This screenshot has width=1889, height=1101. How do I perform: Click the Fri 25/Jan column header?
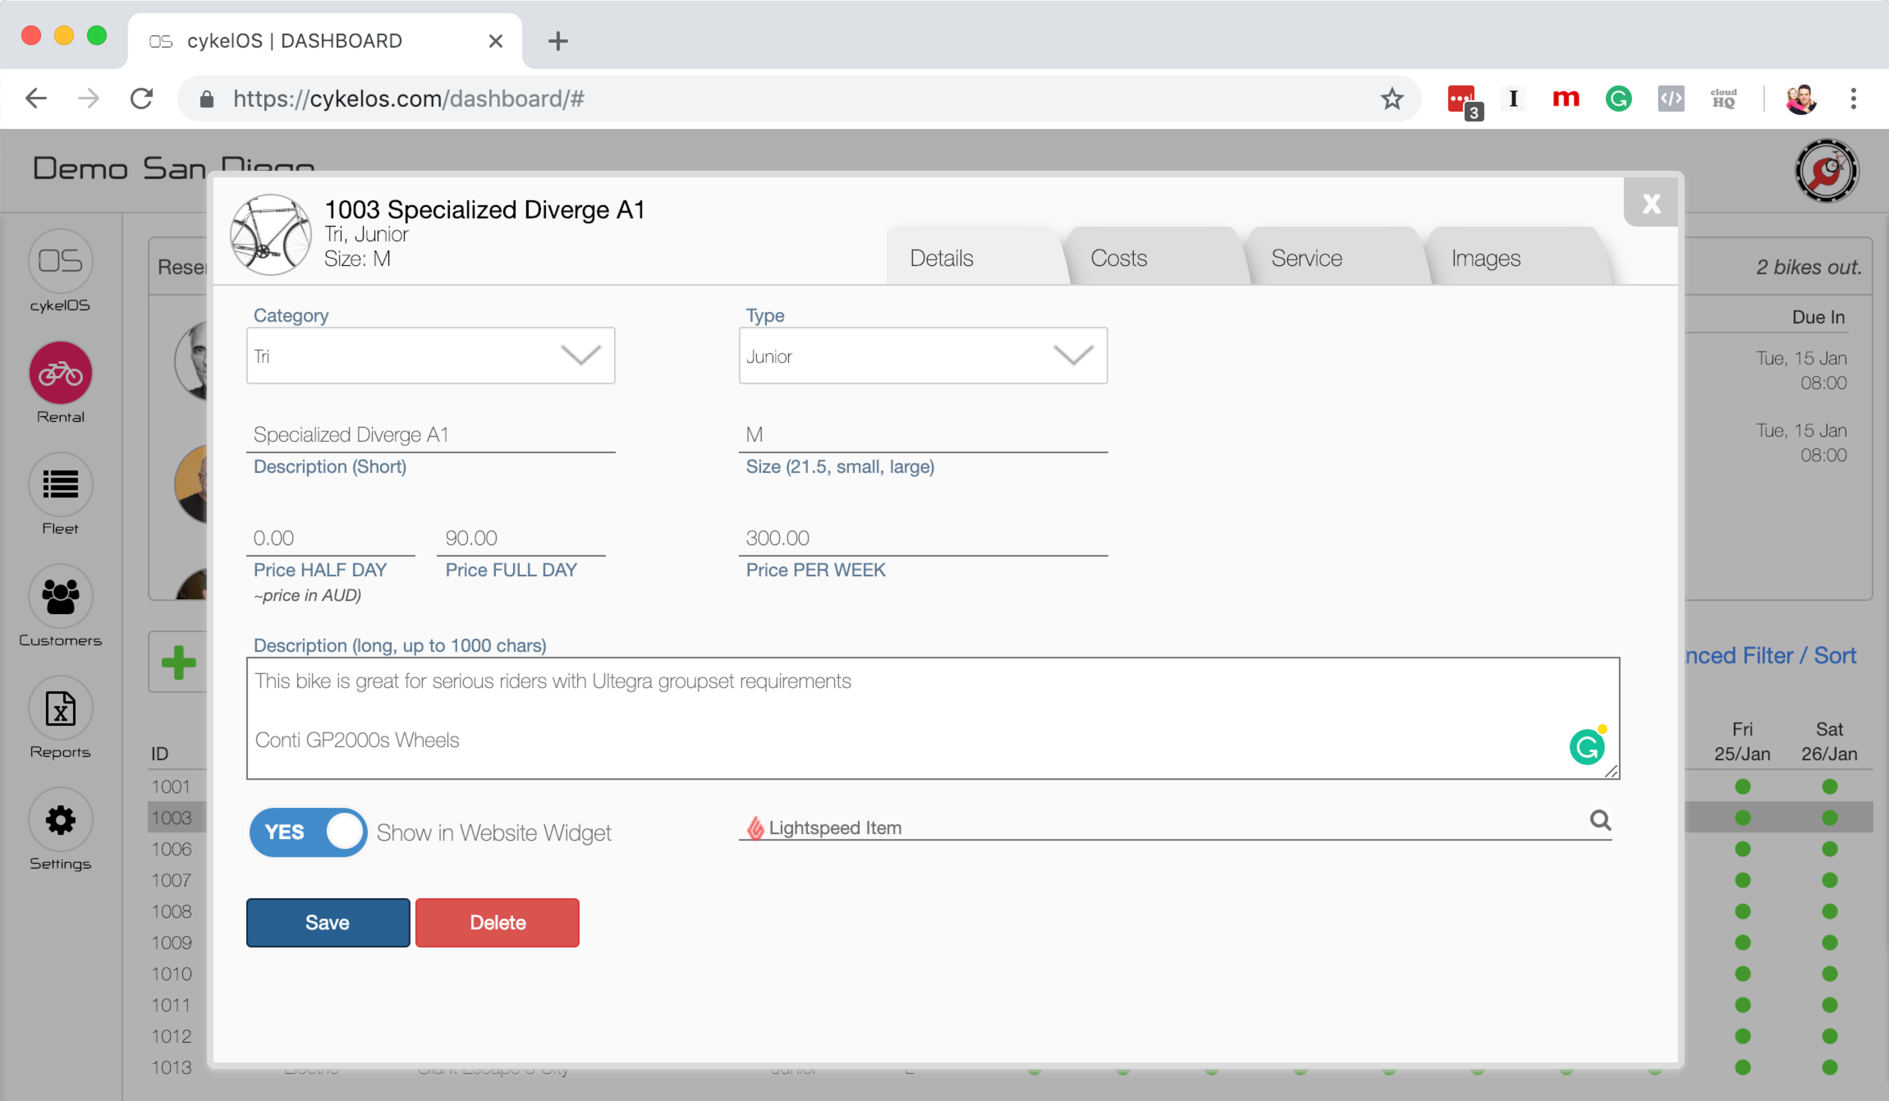click(1742, 741)
